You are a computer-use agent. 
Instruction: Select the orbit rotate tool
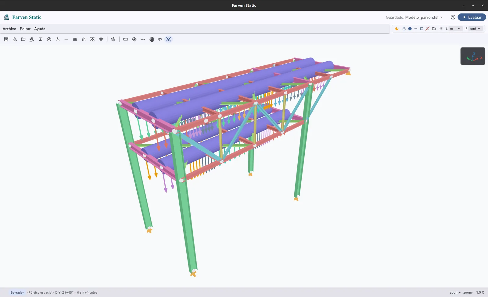[x=160, y=39]
